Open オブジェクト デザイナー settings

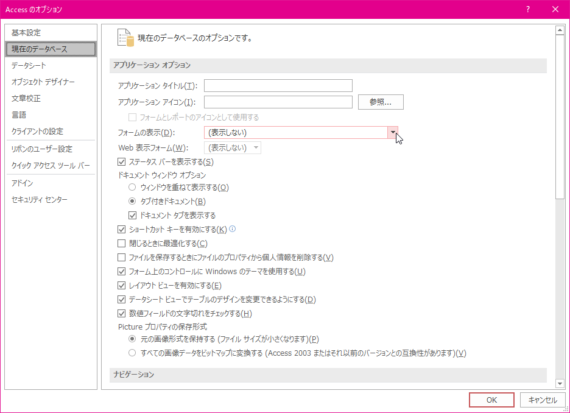51,82
